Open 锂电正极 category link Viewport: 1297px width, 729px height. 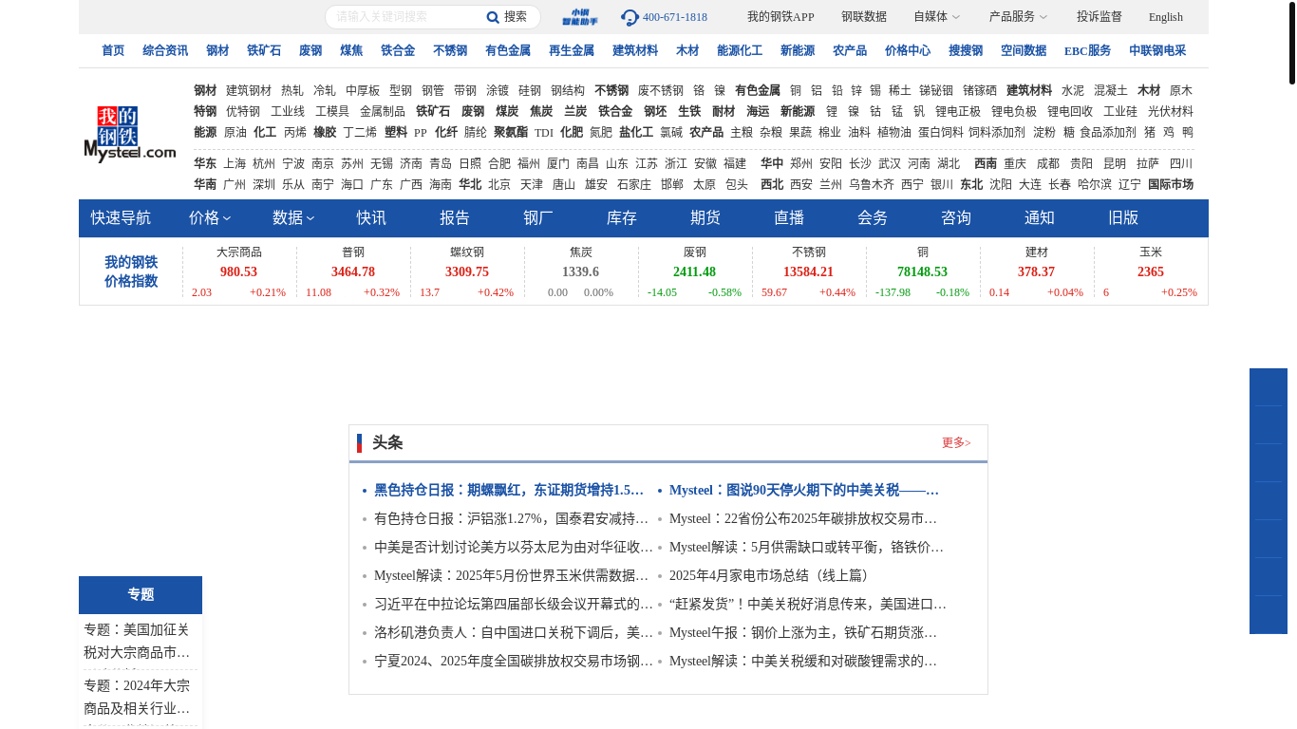click(x=958, y=111)
